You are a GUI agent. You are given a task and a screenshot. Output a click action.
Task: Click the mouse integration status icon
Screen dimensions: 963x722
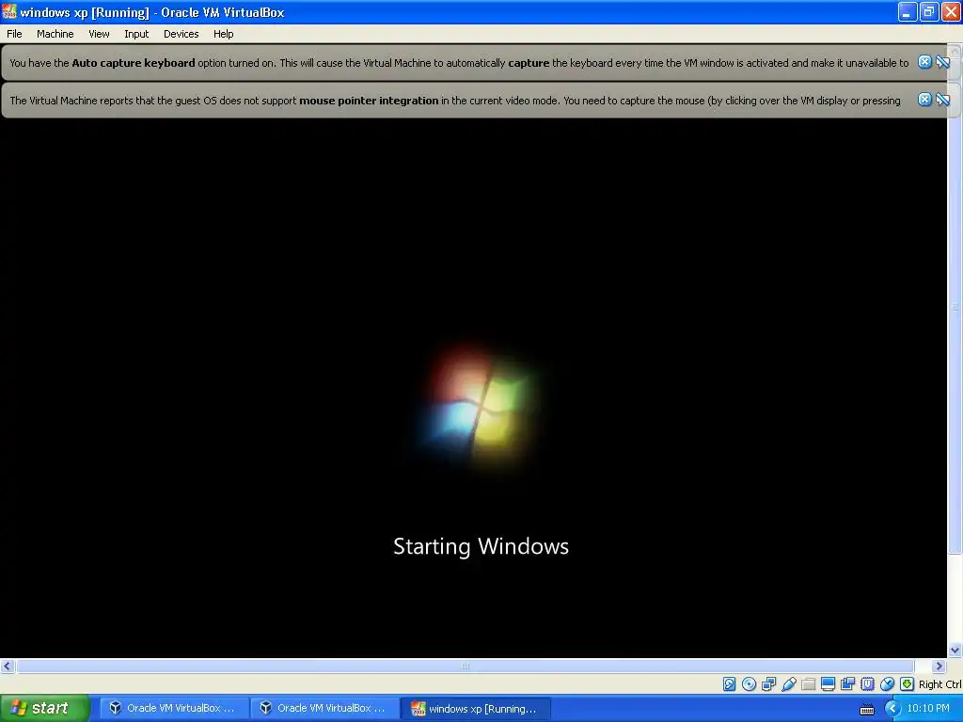click(x=887, y=684)
